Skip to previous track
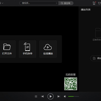101x101 pixels. (42, 97)
